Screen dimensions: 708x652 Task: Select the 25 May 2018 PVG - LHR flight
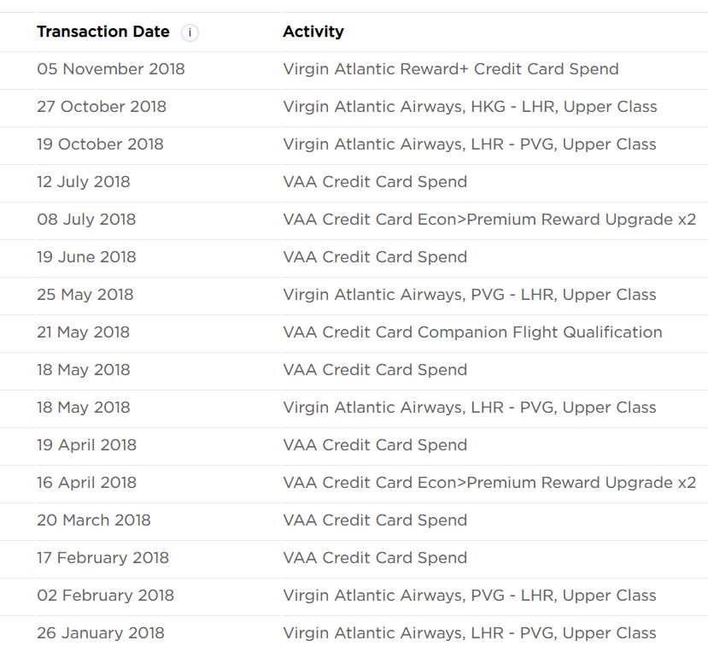pyautogui.click(x=470, y=295)
